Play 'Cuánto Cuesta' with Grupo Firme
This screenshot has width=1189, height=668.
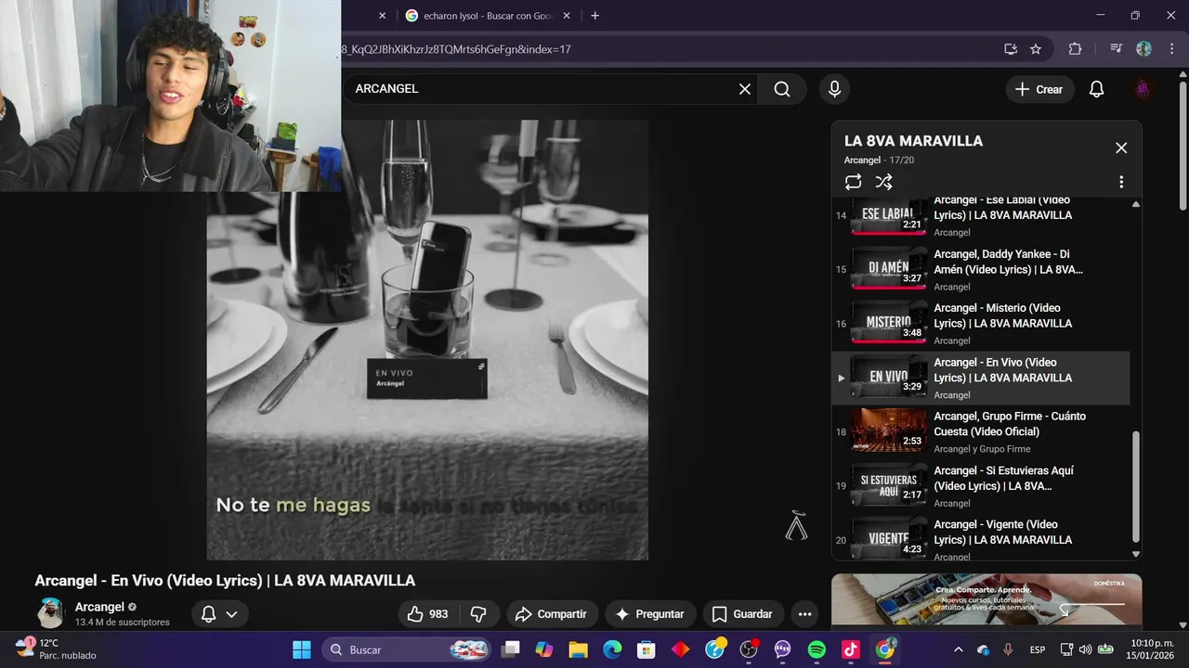tap(980, 431)
